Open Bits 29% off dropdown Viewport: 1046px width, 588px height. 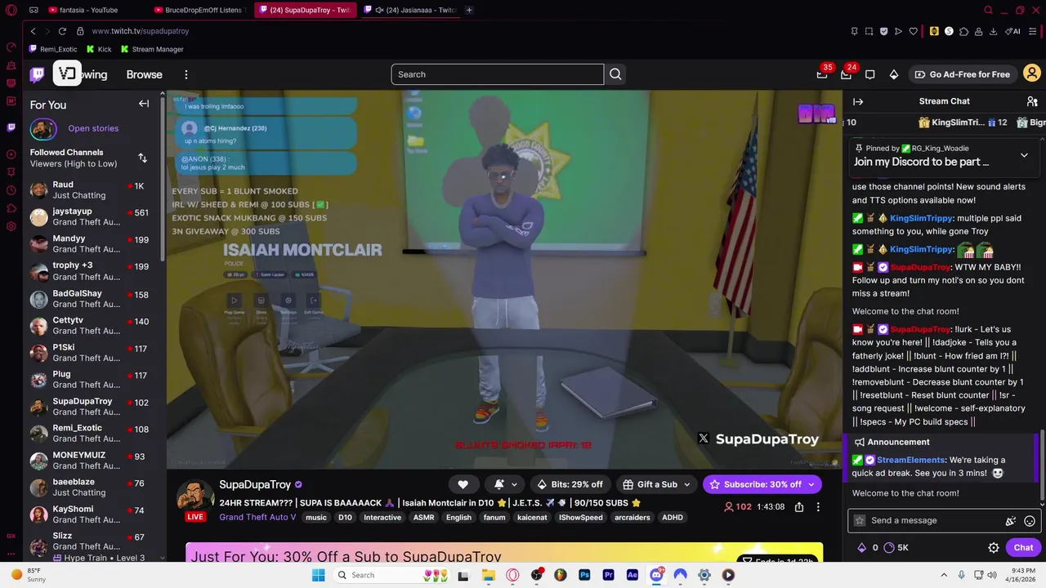point(570,484)
